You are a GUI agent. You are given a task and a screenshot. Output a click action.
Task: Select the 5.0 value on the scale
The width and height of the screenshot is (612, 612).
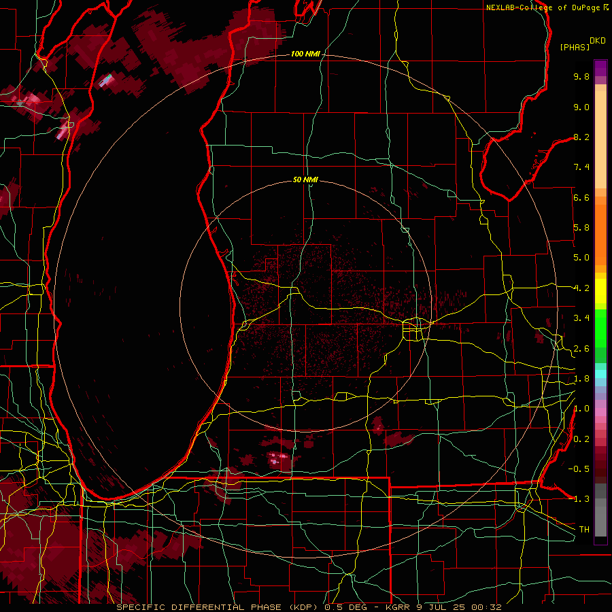(581, 258)
